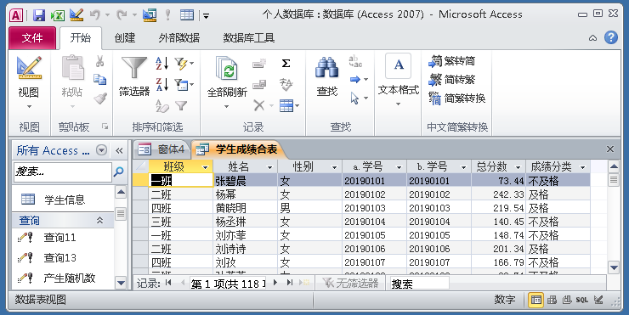Click the spelling check icon
Screen dimensions: 629x315
pos(286,84)
